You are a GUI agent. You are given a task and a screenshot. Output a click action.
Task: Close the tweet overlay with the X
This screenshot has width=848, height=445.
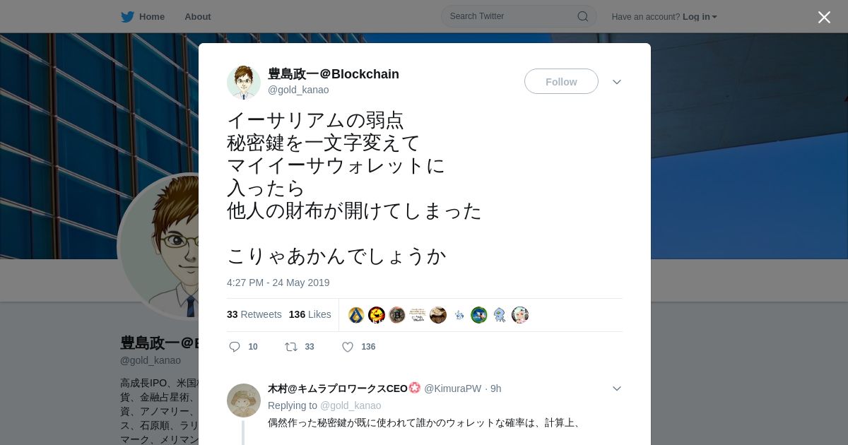[x=824, y=17]
